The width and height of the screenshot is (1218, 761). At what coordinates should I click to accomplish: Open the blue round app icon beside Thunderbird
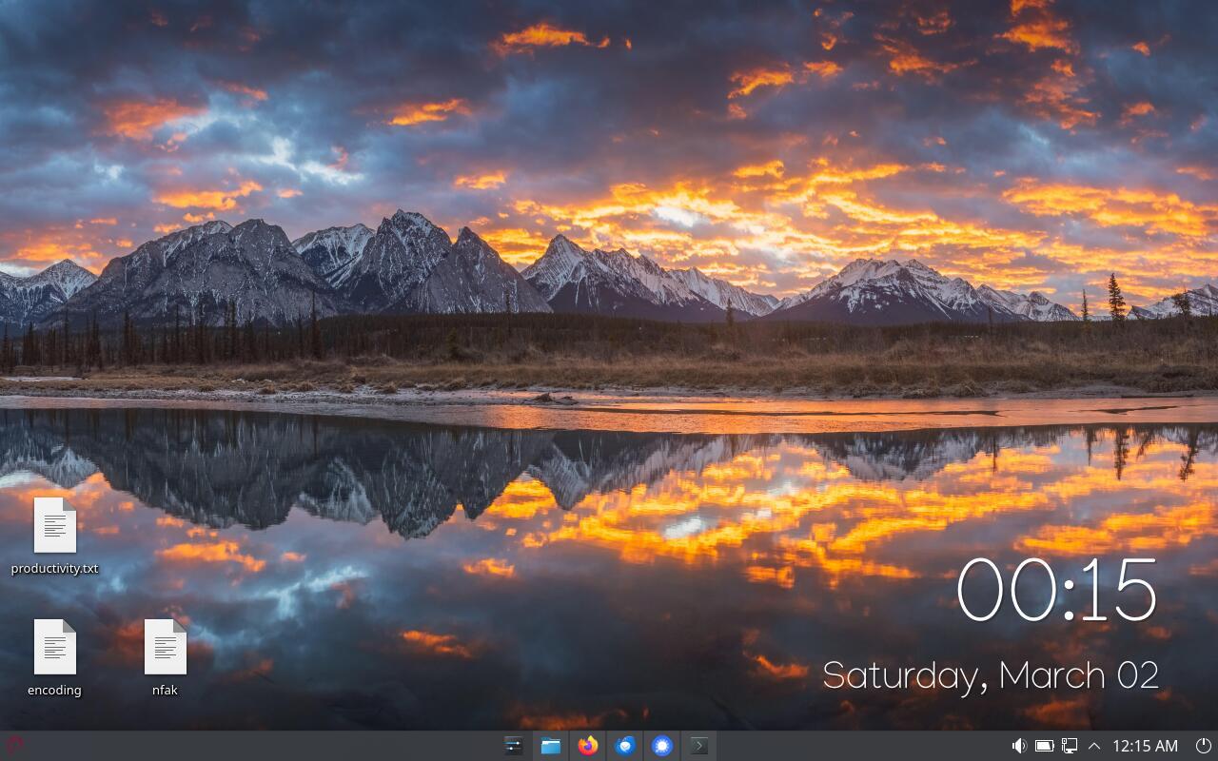click(x=662, y=746)
